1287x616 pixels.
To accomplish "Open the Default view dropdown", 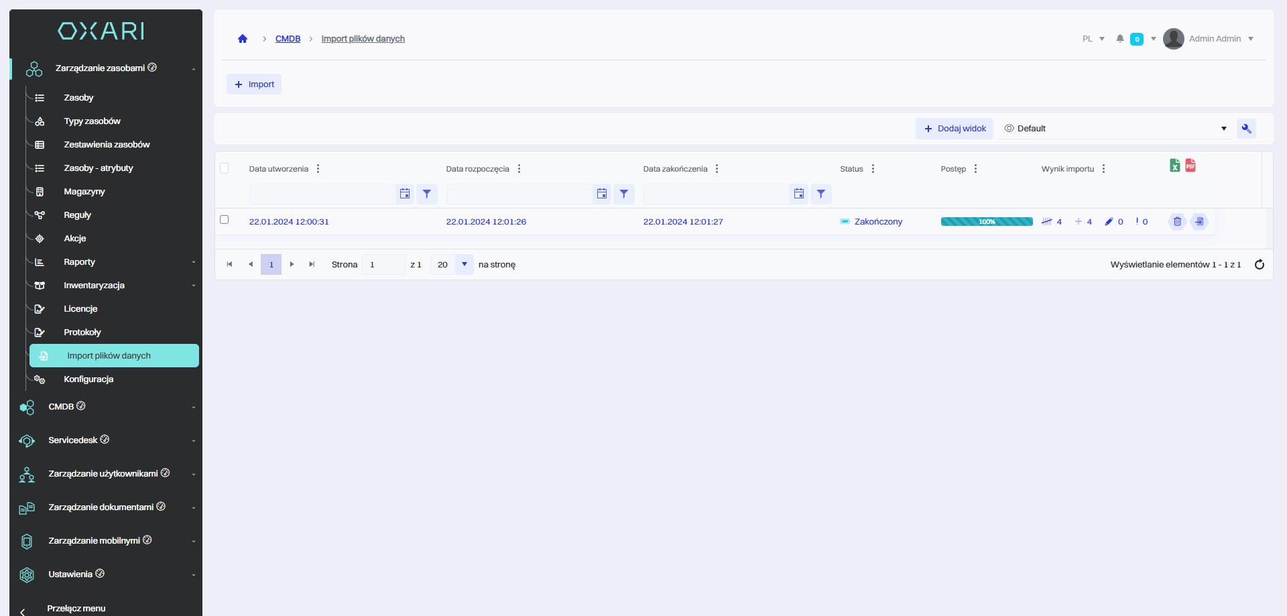I will [x=1115, y=129].
